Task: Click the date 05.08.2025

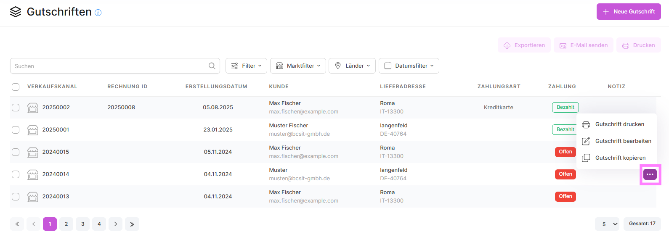Action: click(218, 108)
